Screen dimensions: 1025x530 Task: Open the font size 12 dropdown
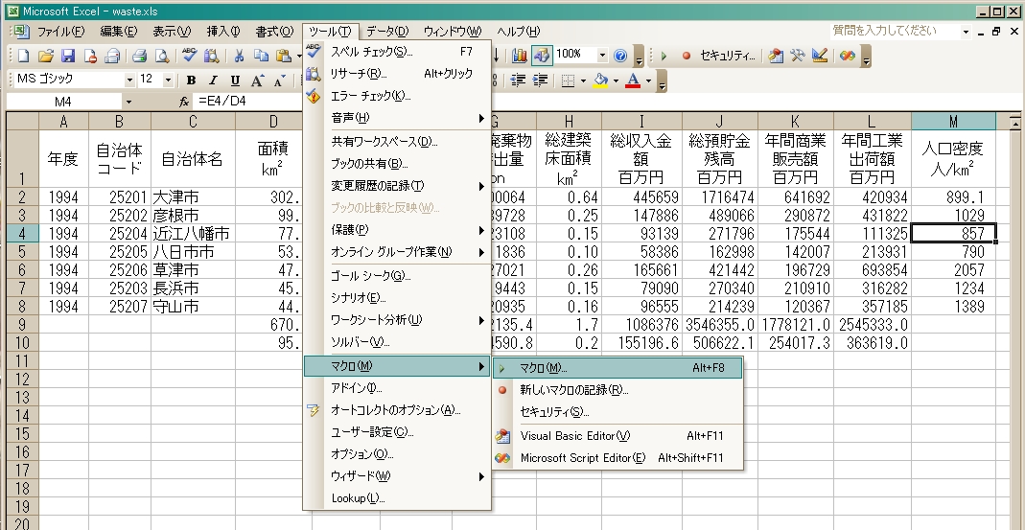[x=168, y=81]
